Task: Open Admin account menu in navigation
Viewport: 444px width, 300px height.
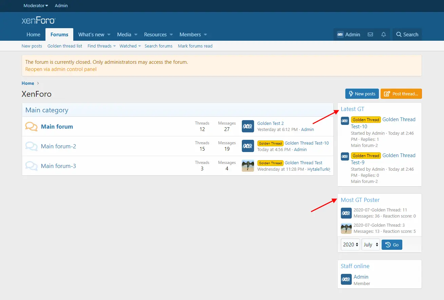Action: click(x=348, y=35)
